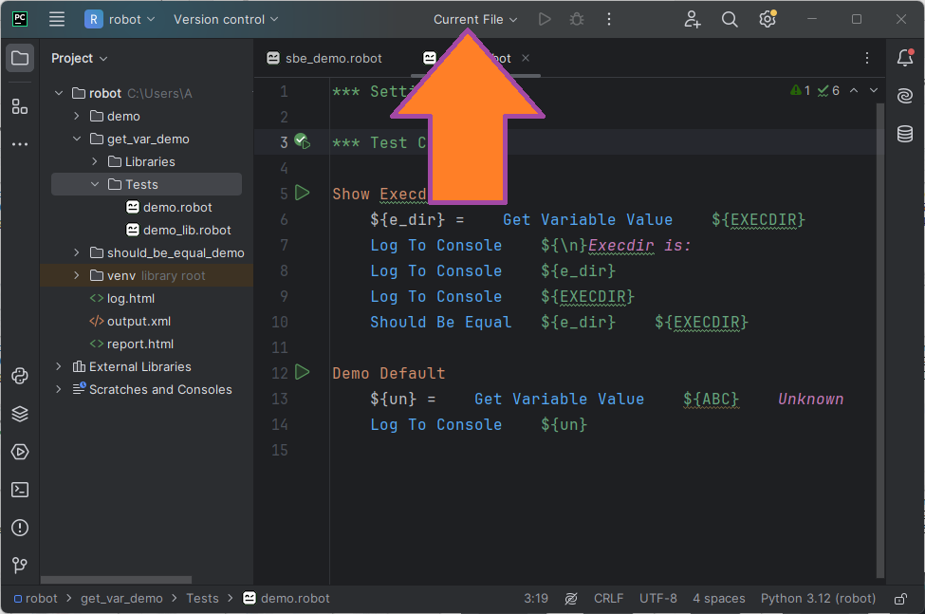Image resolution: width=925 pixels, height=614 pixels.
Task: Open the Git version control tool window
Action: [x=20, y=565]
